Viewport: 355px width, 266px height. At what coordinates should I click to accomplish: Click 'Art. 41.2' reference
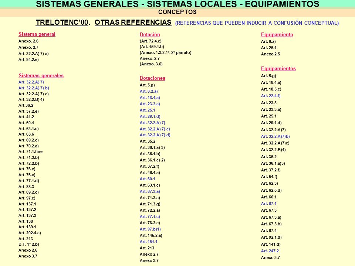[26, 117]
